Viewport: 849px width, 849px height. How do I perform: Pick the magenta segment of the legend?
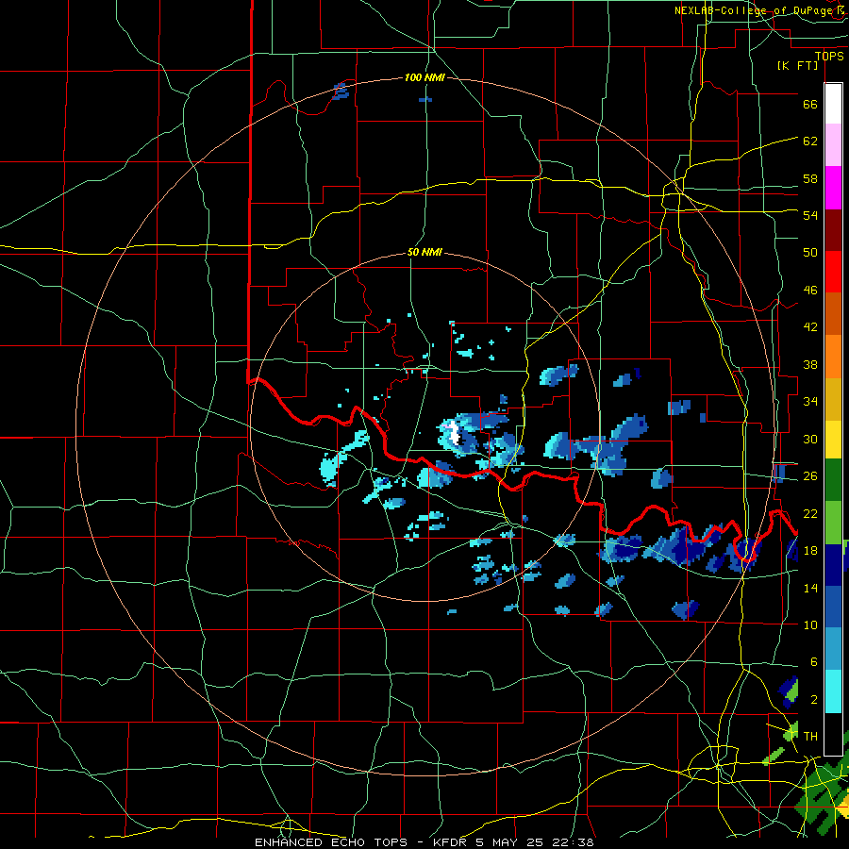833,188
